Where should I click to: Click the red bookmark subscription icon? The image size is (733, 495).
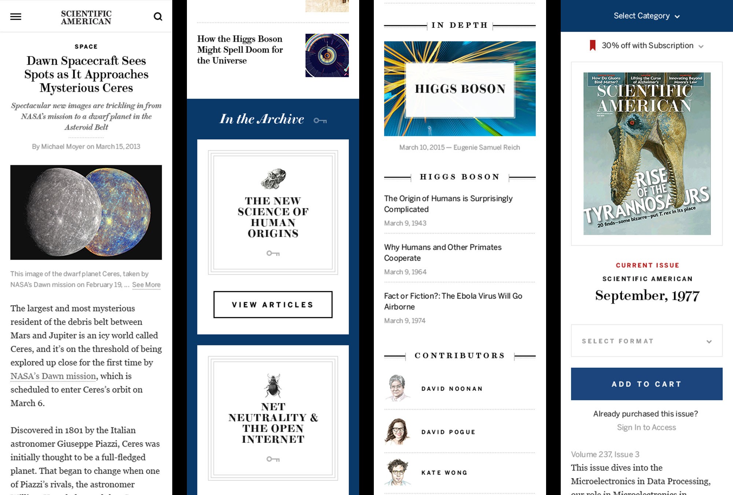tap(592, 45)
